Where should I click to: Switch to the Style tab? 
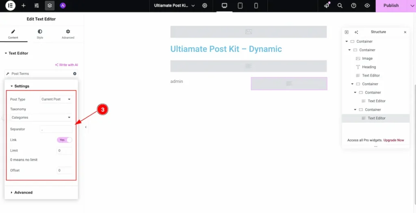[40, 34]
